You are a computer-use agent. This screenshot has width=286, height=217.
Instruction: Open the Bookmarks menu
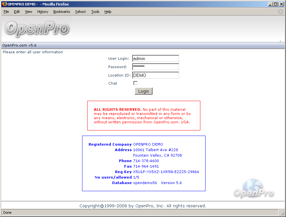tap(61, 12)
